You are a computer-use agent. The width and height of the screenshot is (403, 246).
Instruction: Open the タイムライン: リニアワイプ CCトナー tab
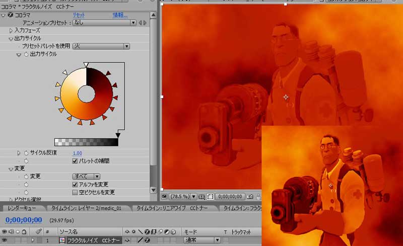[172, 208]
